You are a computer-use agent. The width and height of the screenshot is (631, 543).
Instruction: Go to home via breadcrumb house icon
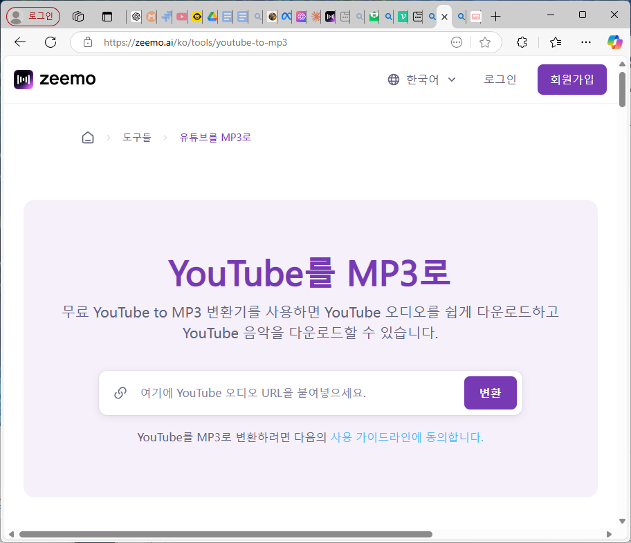(x=88, y=138)
